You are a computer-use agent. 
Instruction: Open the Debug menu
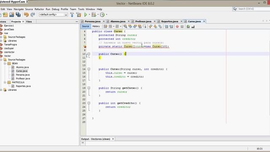click(x=55, y=9)
